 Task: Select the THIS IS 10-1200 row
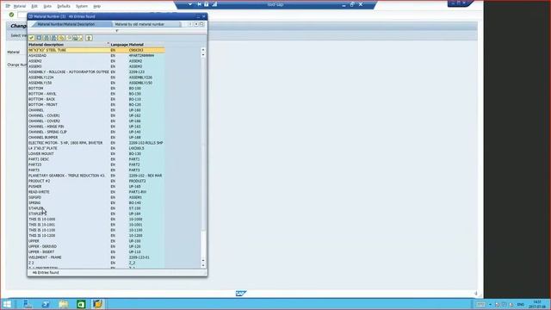tap(96, 235)
